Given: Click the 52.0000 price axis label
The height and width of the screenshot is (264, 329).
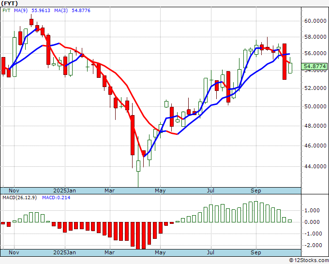Looking at the screenshot, I should [315, 88].
